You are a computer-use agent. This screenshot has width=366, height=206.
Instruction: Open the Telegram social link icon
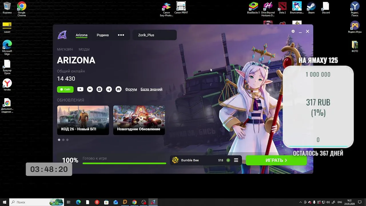pyautogui.click(x=109, y=89)
